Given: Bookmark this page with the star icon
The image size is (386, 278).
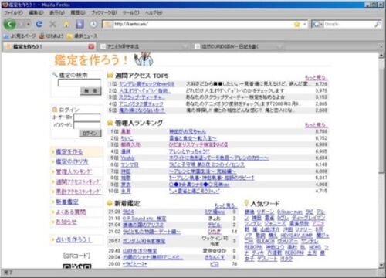Looking at the screenshot, I should [x=297, y=24].
